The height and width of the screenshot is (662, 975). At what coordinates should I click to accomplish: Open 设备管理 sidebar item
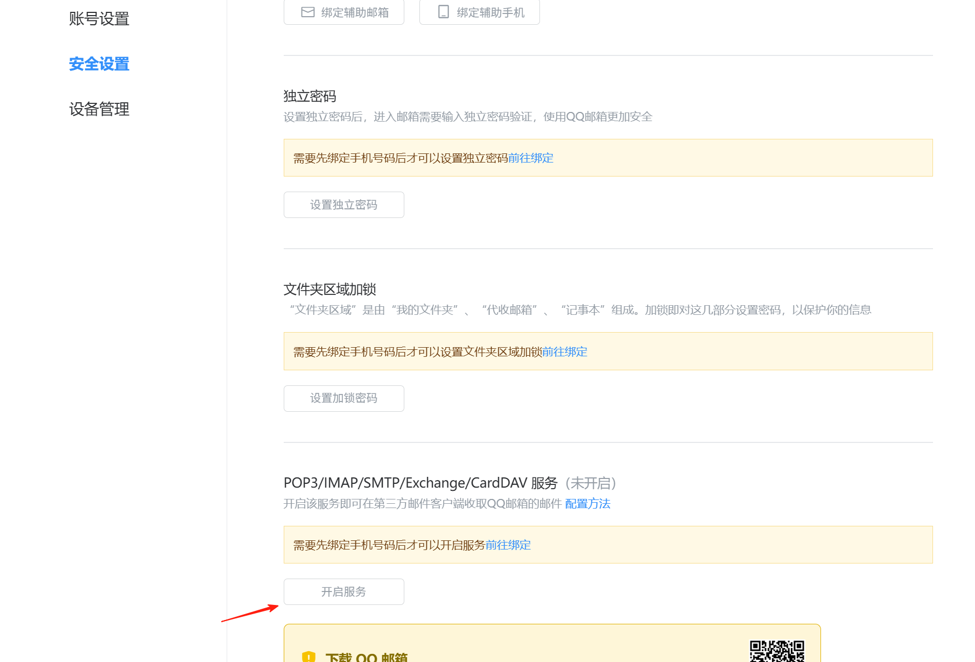click(x=99, y=109)
